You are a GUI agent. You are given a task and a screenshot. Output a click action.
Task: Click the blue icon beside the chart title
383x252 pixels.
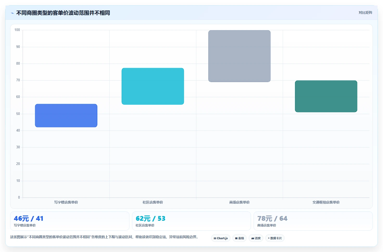[x=12, y=13]
